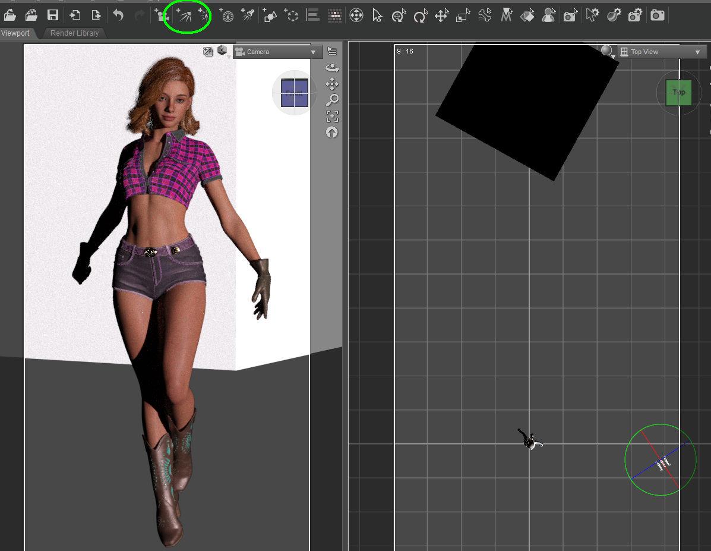Select the Rotate tool in the toolbar

pos(420,16)
